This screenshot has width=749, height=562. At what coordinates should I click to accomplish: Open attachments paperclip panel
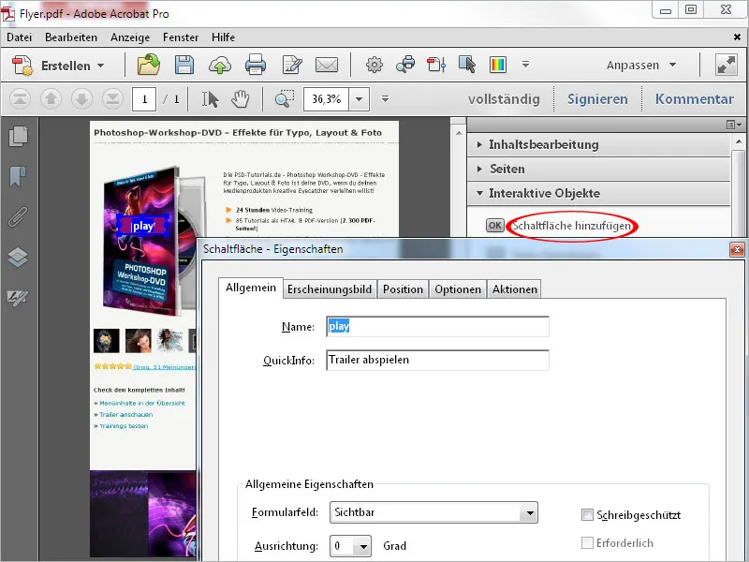[18, 216]
